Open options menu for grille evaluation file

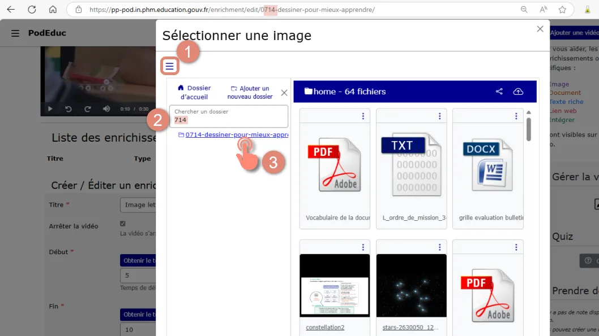(516, 116)
